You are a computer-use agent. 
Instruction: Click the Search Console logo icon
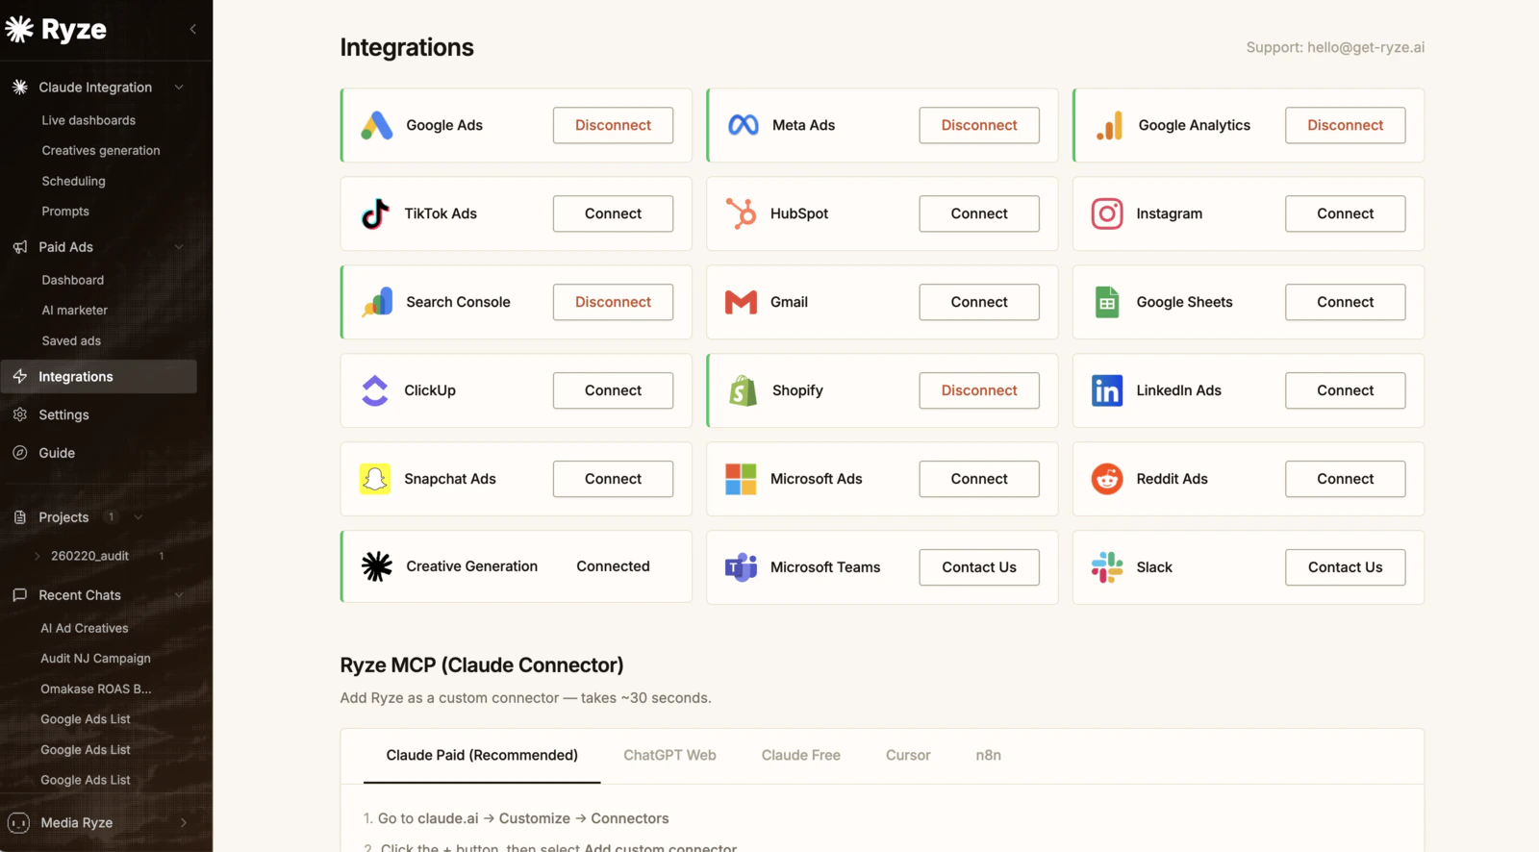click(377, 302)
